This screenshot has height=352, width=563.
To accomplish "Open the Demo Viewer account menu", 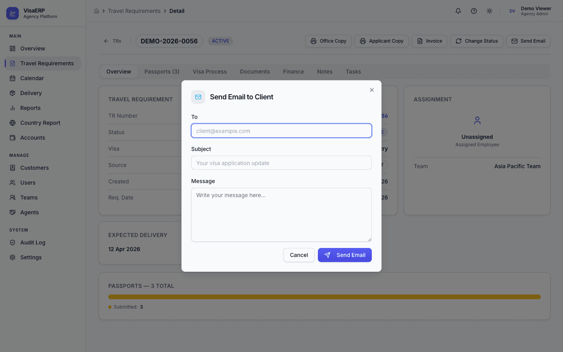I will [530, 11].
